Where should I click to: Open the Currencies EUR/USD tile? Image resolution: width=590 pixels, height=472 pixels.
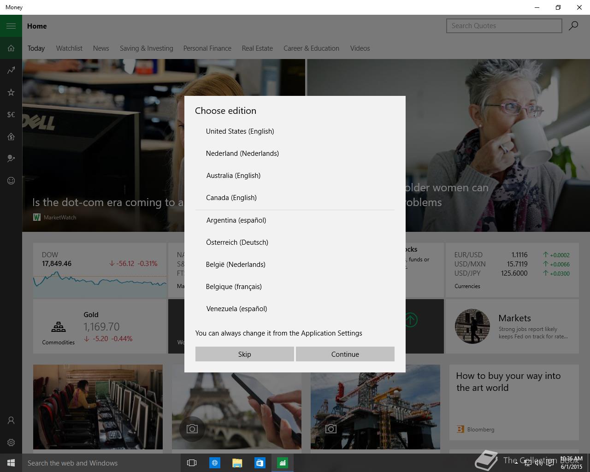pos(512,270)
